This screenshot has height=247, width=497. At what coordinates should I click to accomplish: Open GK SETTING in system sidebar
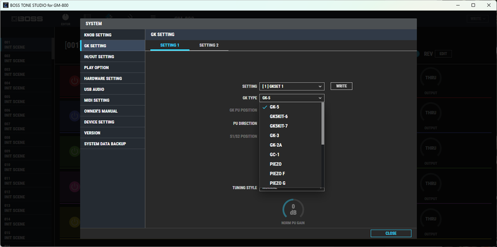click(112, 45)
